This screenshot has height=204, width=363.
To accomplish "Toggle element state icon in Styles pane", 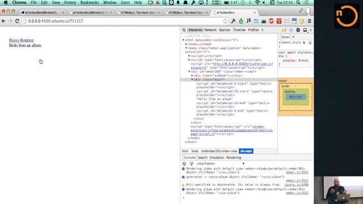I will [x=310, y=42].
